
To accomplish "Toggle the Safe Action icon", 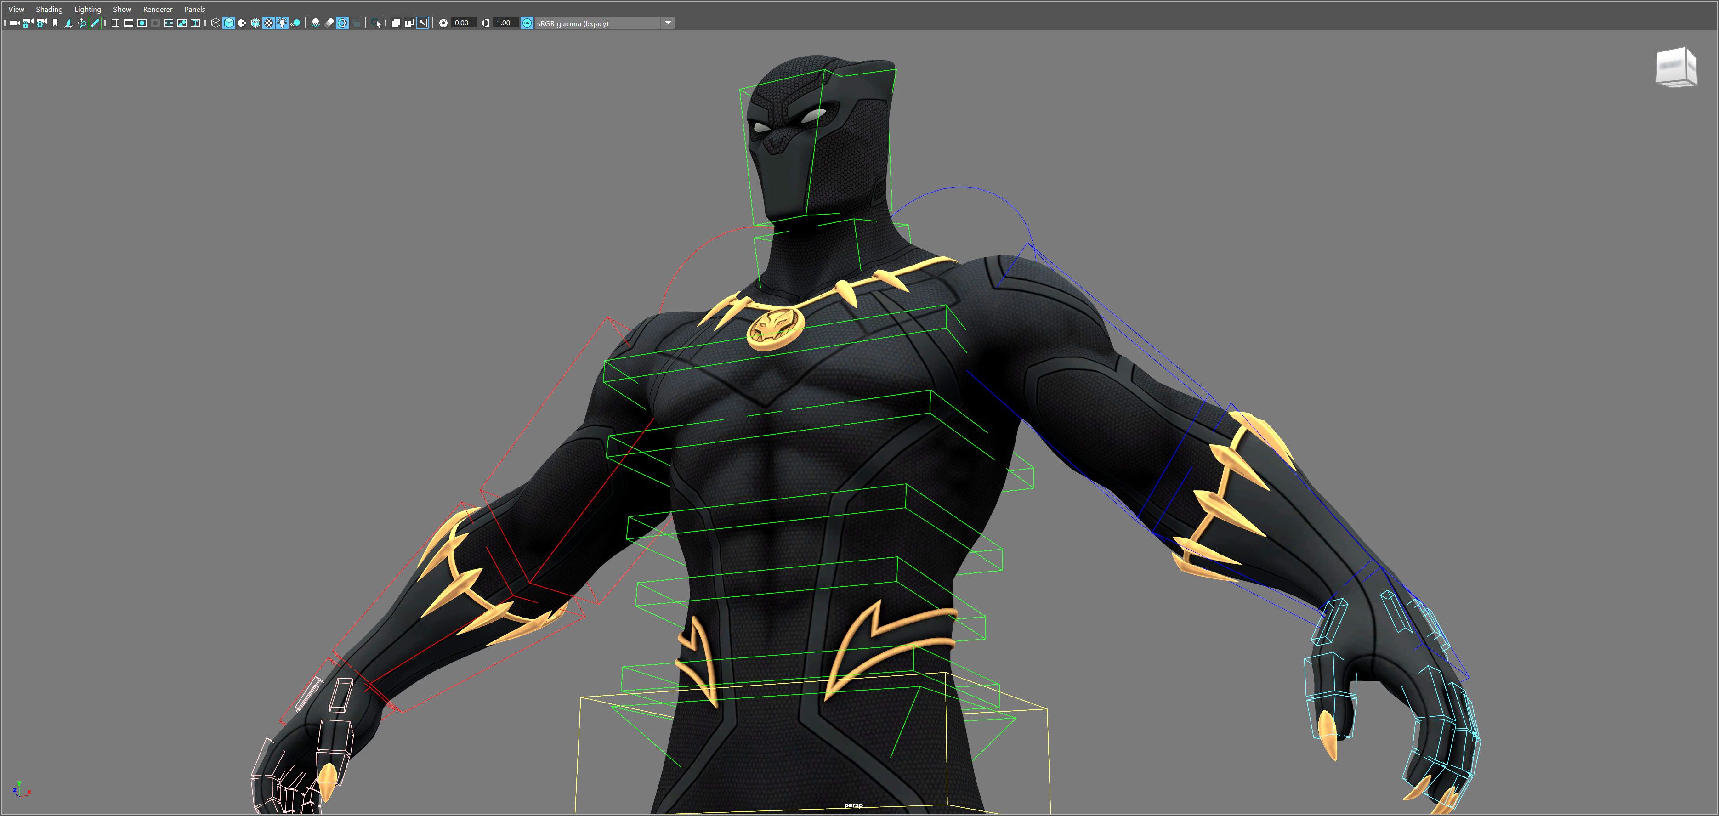I will pyautogui.click(x=182, y=23).
